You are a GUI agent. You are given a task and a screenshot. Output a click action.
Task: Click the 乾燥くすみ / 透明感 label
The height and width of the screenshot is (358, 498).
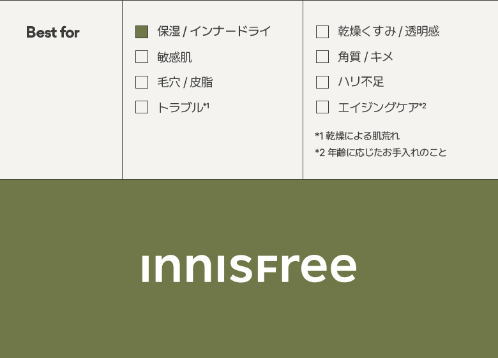click(x=389, y=31)
